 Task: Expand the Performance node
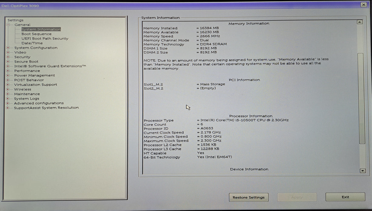(x=8, y=71)
